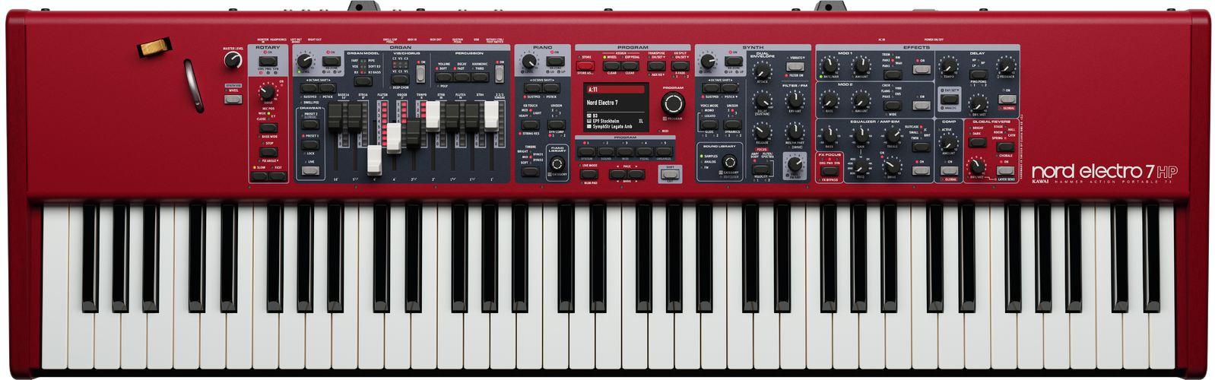The height and width of the screenshot is (380, 1215).
Task: Click the Rotary Fast speed button
Action: pyautogui.click(x=278, y=176)
